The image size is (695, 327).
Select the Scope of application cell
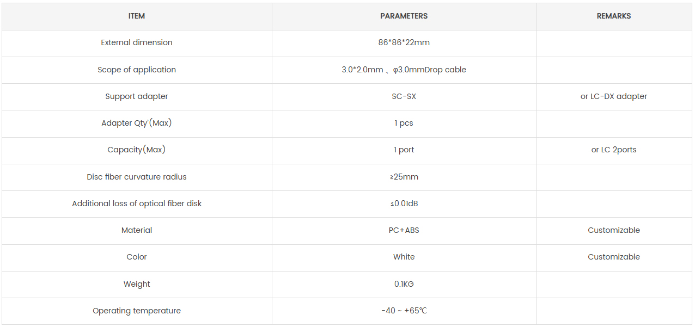click(137, 70)
